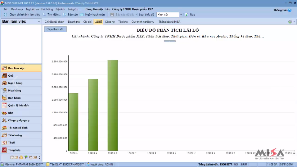Click the Ngày hạch toán button label
The height and width of the screenshot is (167, 297).
(95, 15)
